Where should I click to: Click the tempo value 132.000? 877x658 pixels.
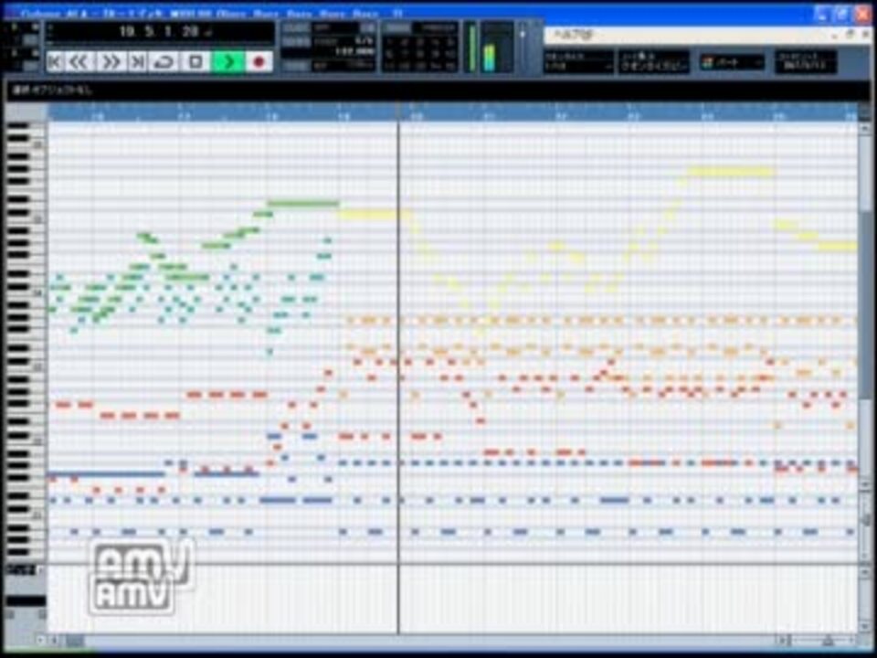[354, 51]
